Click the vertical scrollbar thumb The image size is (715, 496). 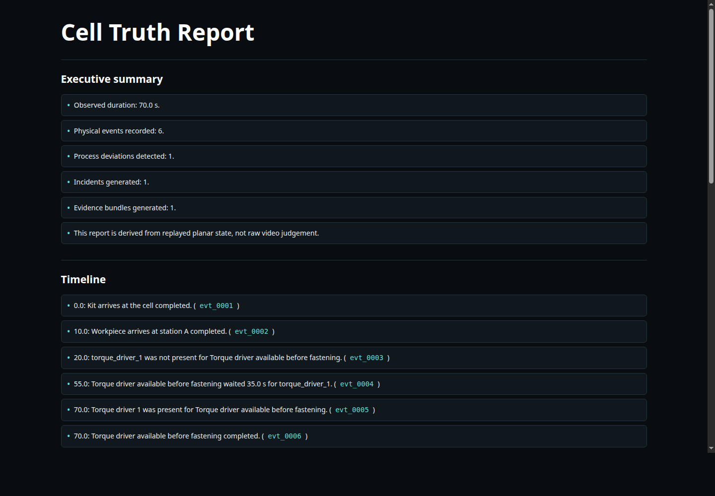click(711, 96)
